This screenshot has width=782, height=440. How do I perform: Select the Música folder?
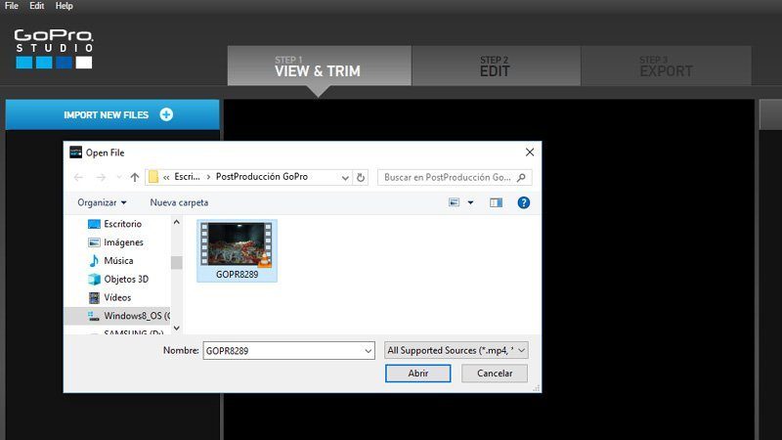click(x=117, y=261)
